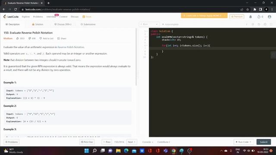
Task: Click the Submit button
Action: tap(263, 142)
